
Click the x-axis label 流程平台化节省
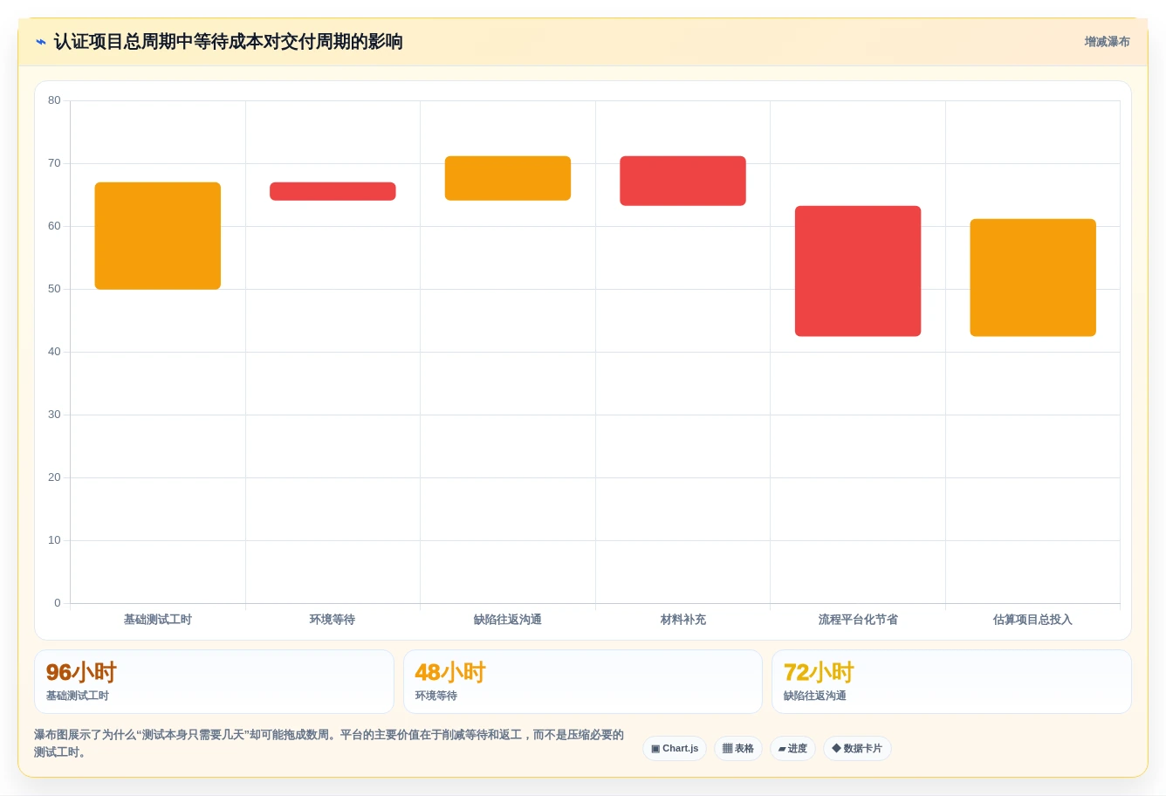coord(858,620)
